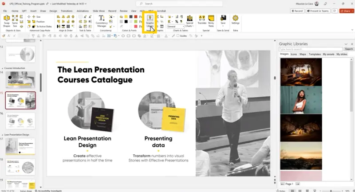The image size is (355, 192).
Task: Click Present in Teams button
Action: click(318, 11)
